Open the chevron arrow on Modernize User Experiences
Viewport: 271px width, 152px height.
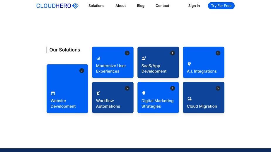click(x=127, y=53)
